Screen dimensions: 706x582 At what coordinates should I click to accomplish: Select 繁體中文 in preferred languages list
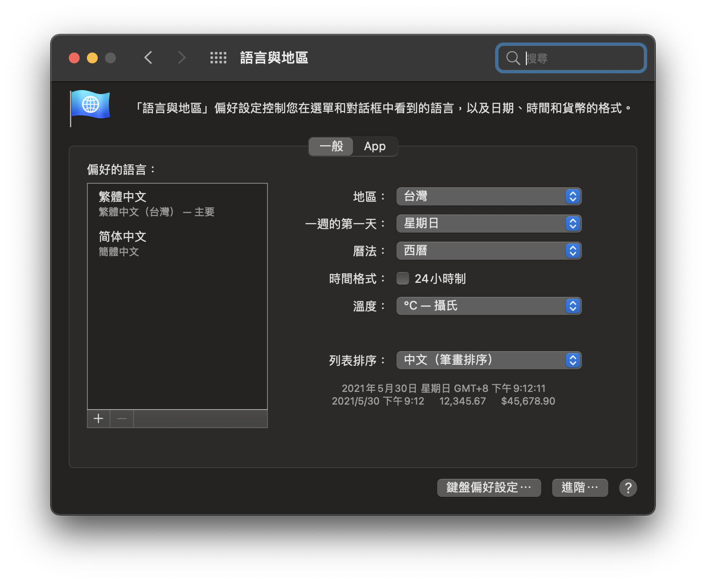click(177, 204)
